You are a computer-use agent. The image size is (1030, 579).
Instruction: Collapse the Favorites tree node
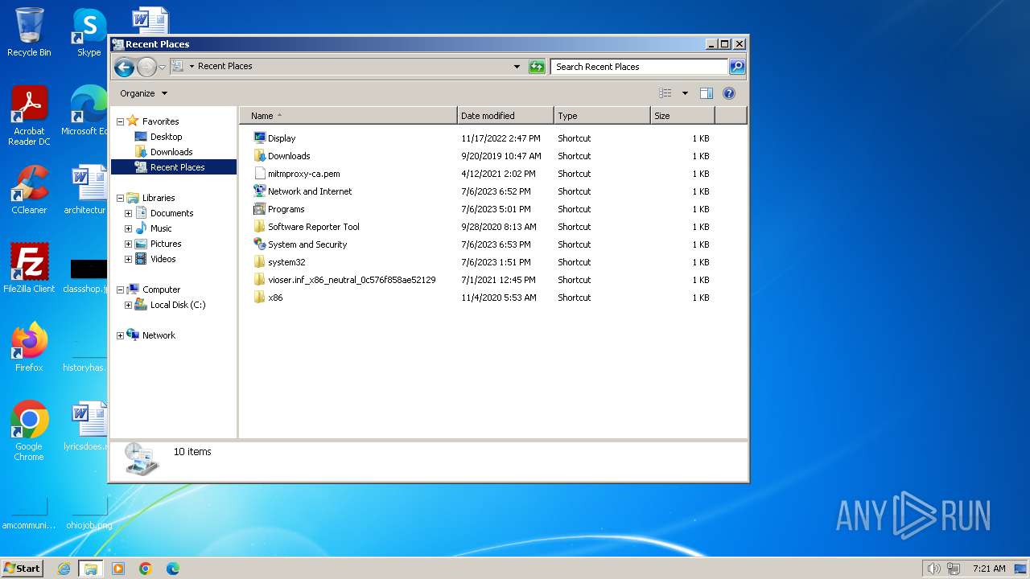(120, 121)
